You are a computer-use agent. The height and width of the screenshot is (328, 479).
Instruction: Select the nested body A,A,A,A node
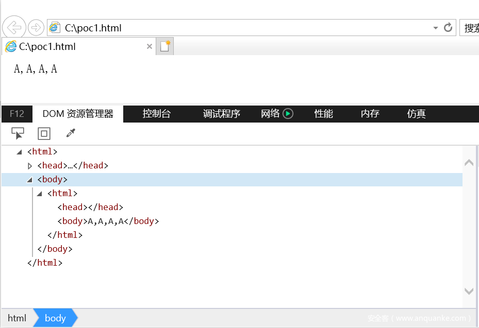click(108, 221)
